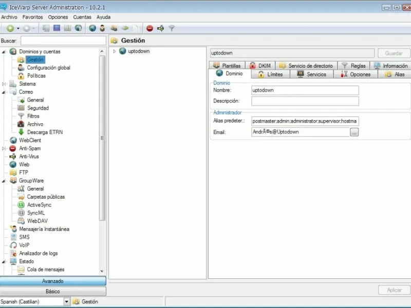
Task: Open Seguridad under Correo
Action: pos(38,108)
